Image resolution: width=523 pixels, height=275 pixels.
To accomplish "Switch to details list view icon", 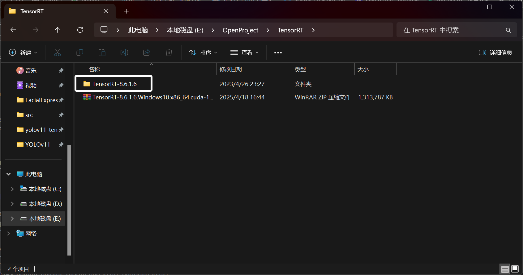I will [x=505, y=269].
